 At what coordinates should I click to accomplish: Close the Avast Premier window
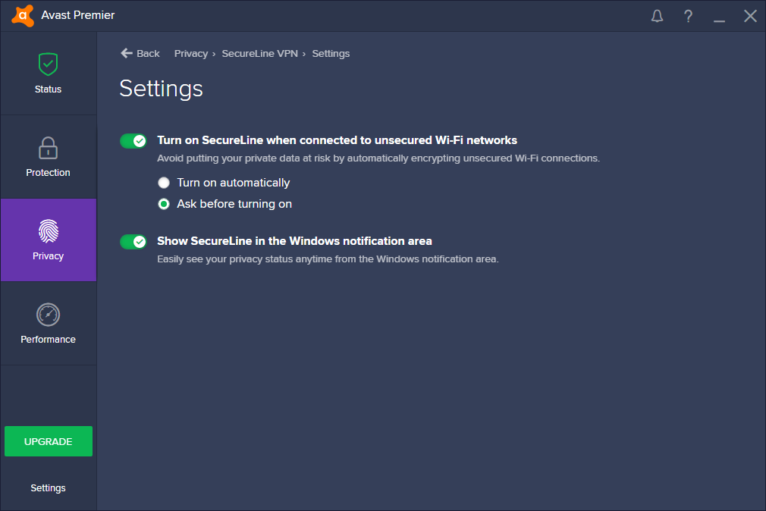750,16
